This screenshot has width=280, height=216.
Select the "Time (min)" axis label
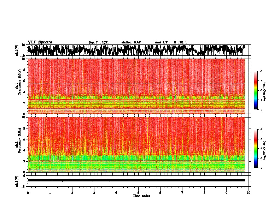(141, 196)
